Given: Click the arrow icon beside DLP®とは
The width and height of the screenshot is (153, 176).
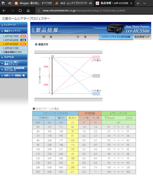Looking at the screenshot, I should (2, 57).
